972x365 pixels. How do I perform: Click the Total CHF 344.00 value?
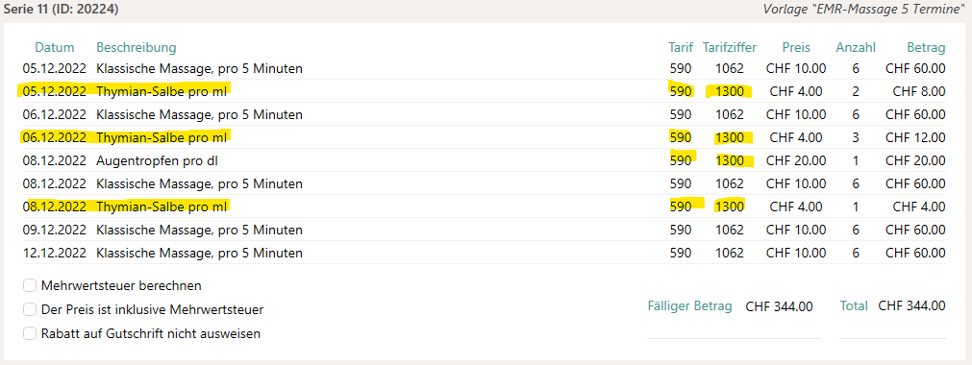911,306
